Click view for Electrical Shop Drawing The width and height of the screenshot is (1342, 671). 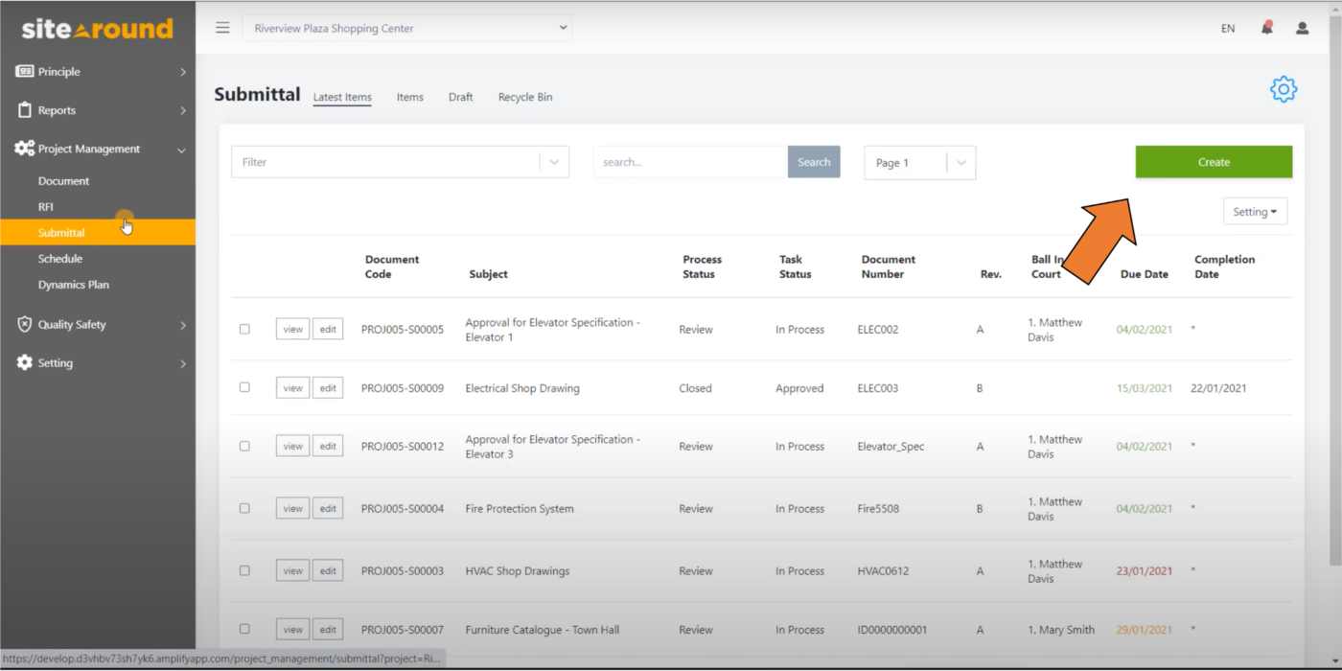click(292, 387)
